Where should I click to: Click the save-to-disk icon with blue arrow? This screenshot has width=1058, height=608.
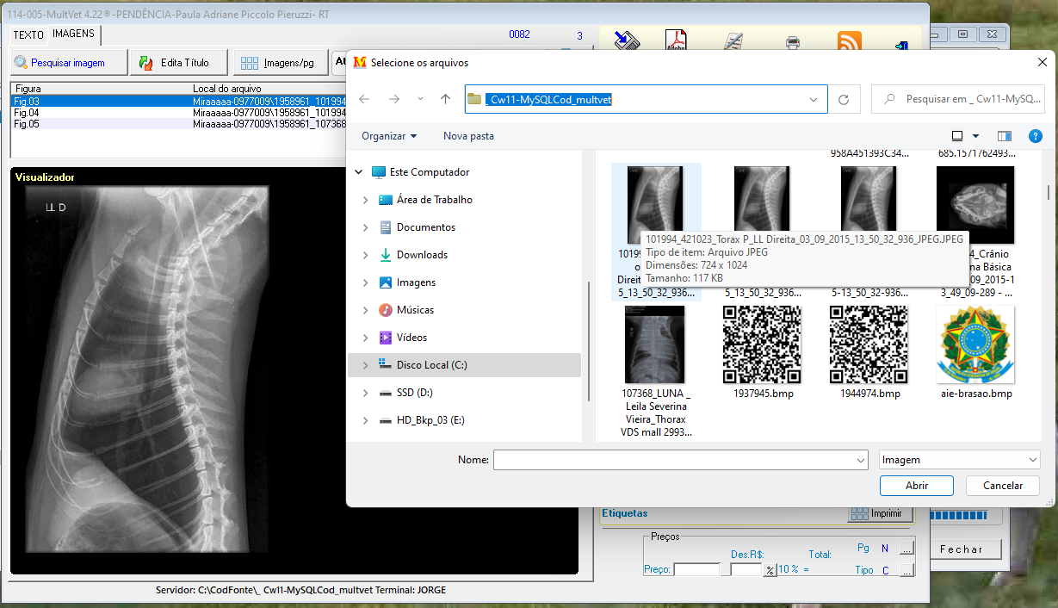click(x=626, y=40)
